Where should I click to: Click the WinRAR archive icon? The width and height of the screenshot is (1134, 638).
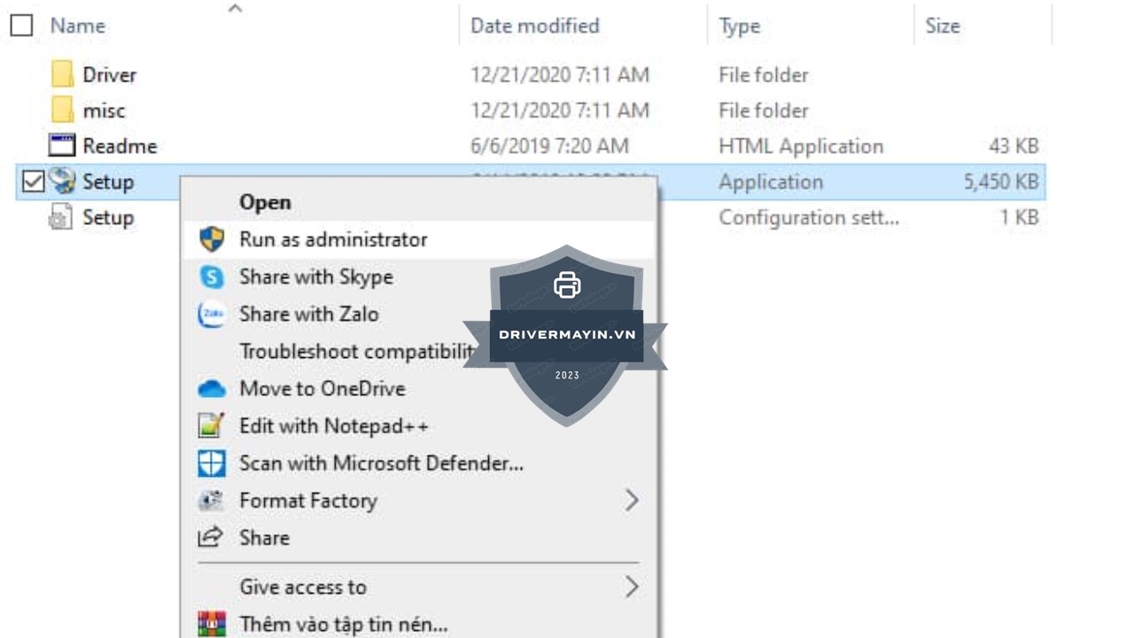point(211,624)
